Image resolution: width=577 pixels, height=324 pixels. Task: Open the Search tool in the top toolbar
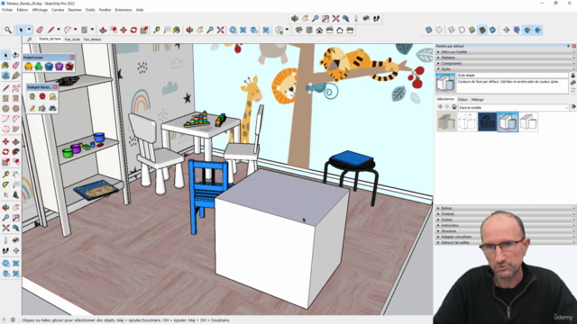[x=8, y=30]
